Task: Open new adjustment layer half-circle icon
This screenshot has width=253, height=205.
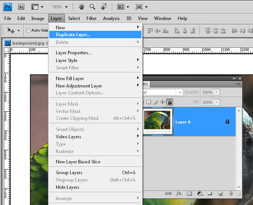Action: [200, 193]
